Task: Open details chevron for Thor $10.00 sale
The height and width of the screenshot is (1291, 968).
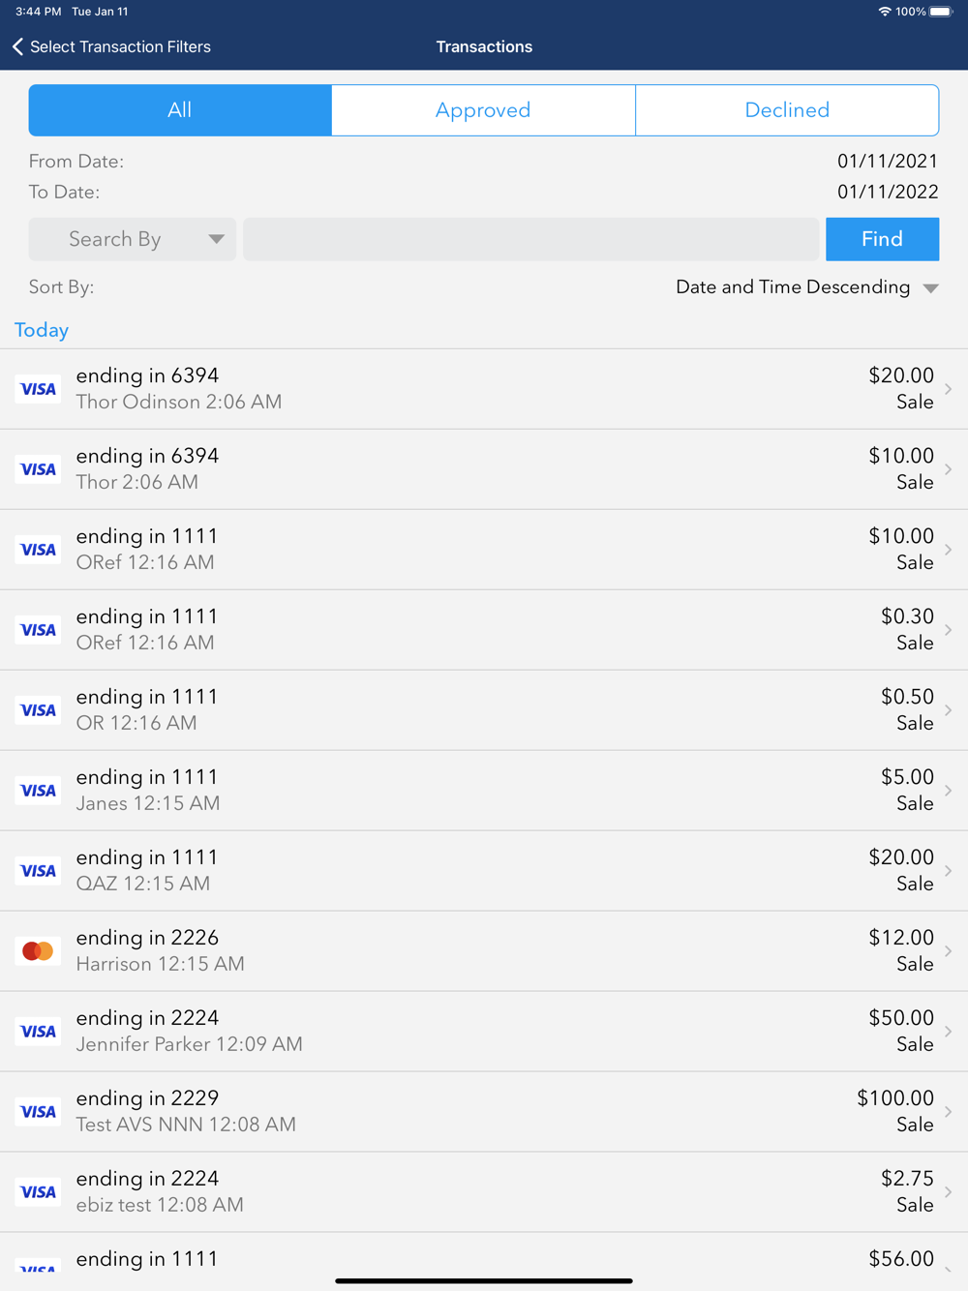Action: [949, 469]
